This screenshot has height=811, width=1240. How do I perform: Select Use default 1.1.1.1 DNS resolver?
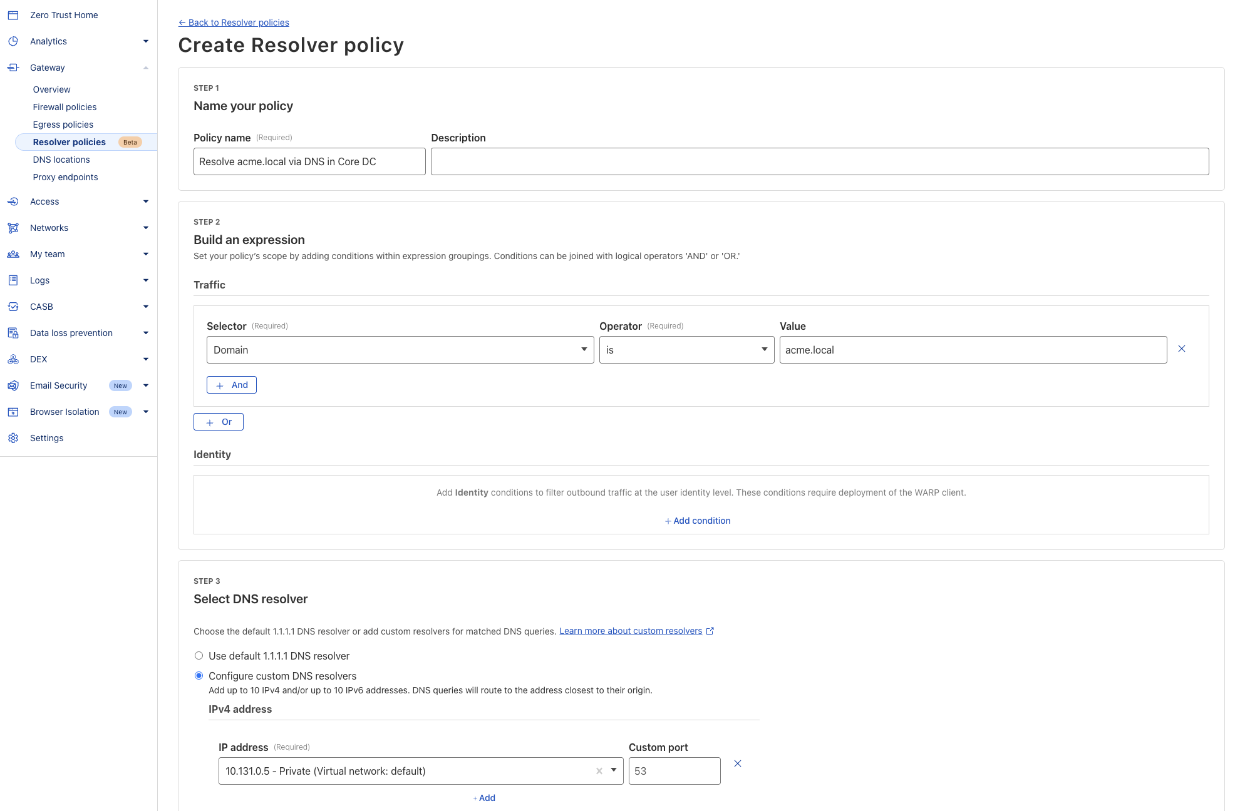tap(199, 656)
